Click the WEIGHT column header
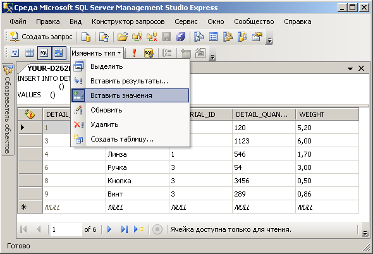Viewport: 373px width, 254px height. click(327, 114)
